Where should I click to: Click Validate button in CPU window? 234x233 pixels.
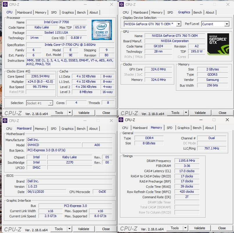(84, 113)
